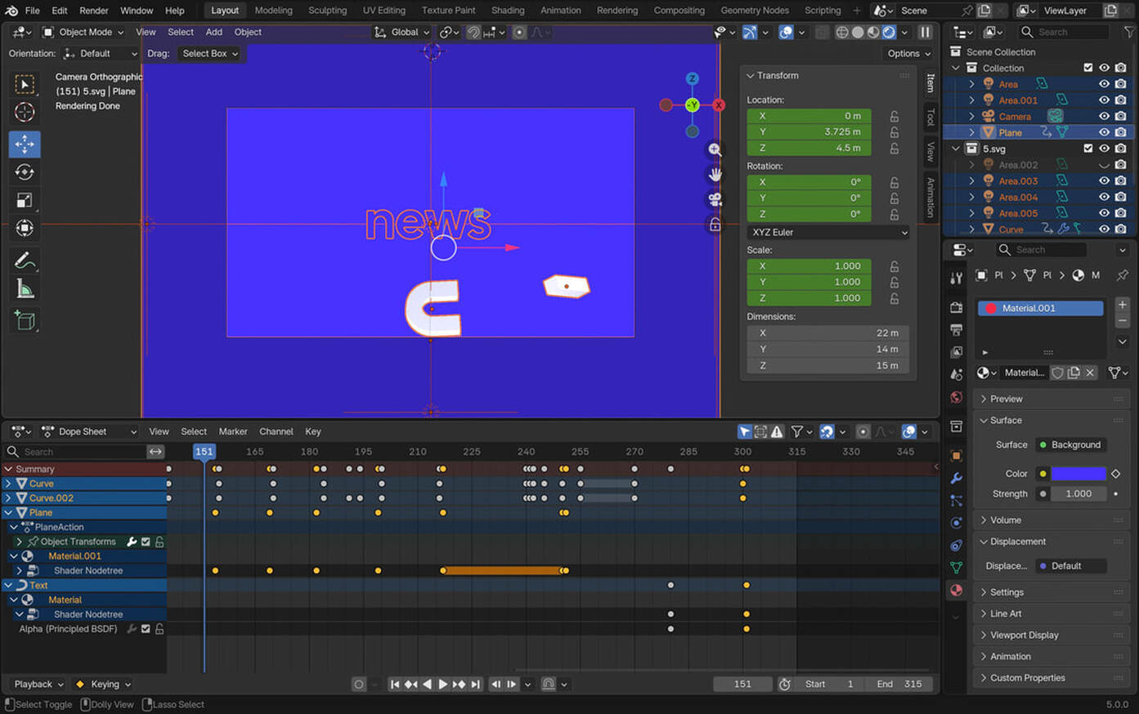This screenshot has width=1139, height=714.
Task: Toggle lock on Location X
Action: click(895, 116)
